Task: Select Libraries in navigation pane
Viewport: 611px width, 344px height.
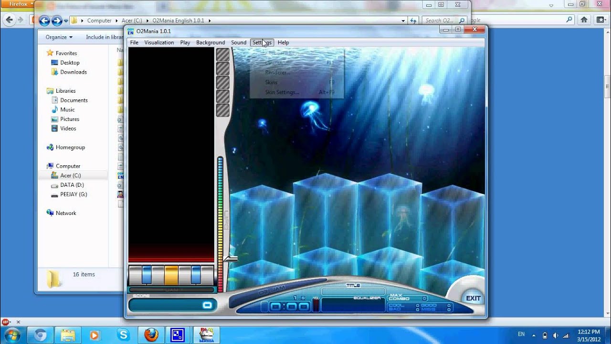Action: [65, 91]
